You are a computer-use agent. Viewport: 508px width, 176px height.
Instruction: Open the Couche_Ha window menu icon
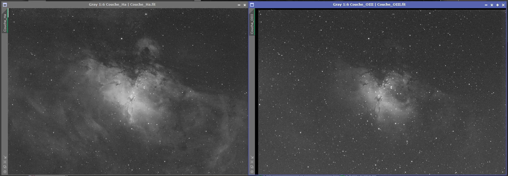(x=5, y=5)
